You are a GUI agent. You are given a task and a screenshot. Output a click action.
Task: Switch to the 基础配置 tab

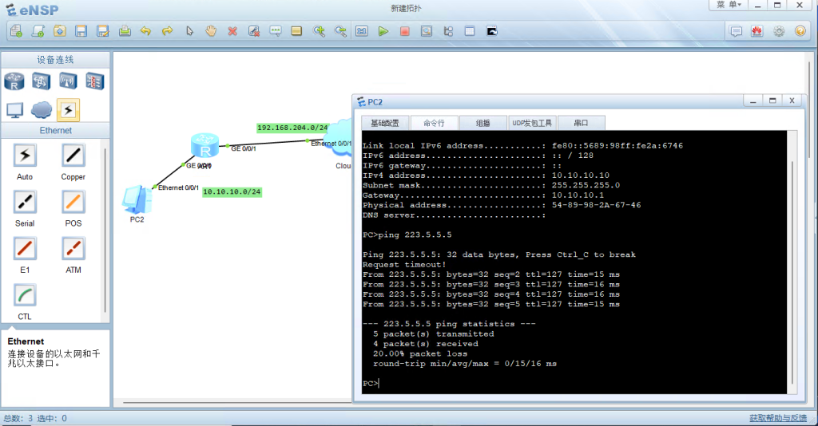pyautogui.click(x=384, y=123)
